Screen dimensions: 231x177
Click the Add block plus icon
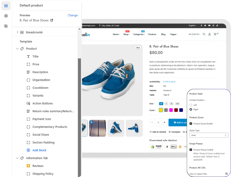(28, 150)
